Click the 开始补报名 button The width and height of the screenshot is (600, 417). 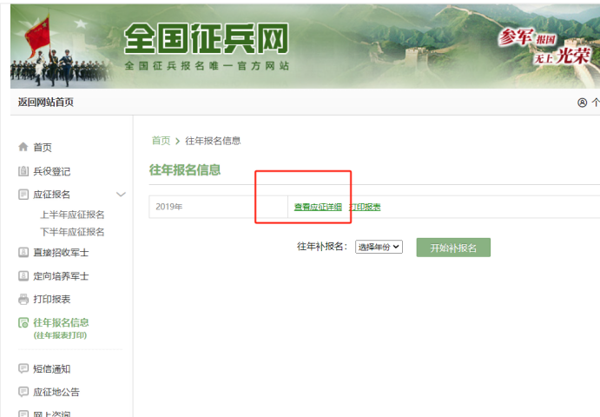coord(452,247)
